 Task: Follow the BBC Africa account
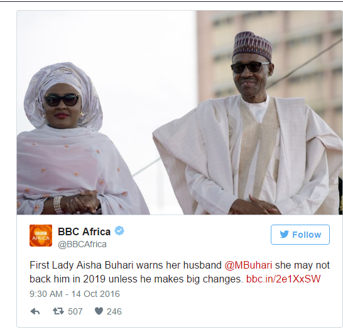coord(300,235)
